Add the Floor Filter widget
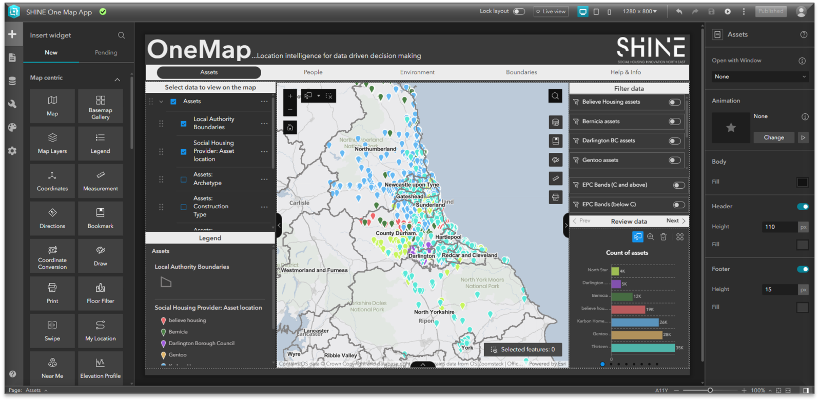Screen dimensions: 819x401 101,293
